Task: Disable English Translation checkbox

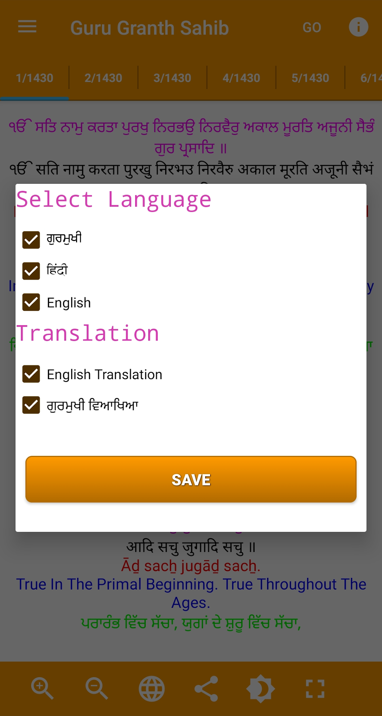Action: (31, 374)
